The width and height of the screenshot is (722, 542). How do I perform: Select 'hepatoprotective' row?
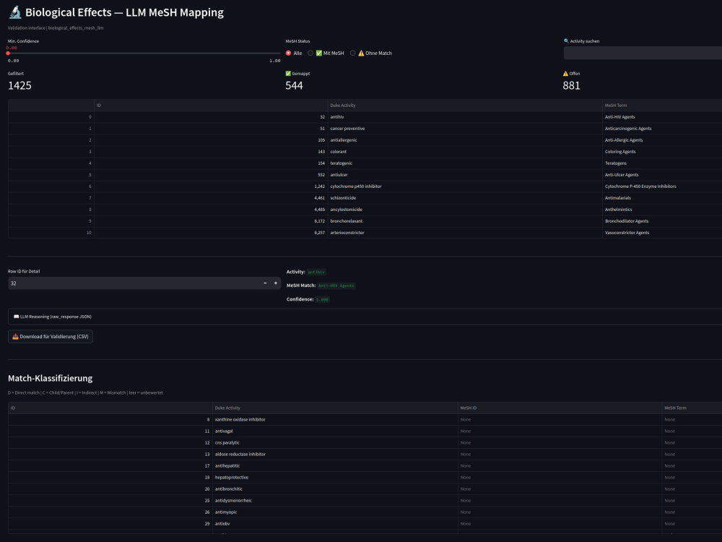coord(335,478)
